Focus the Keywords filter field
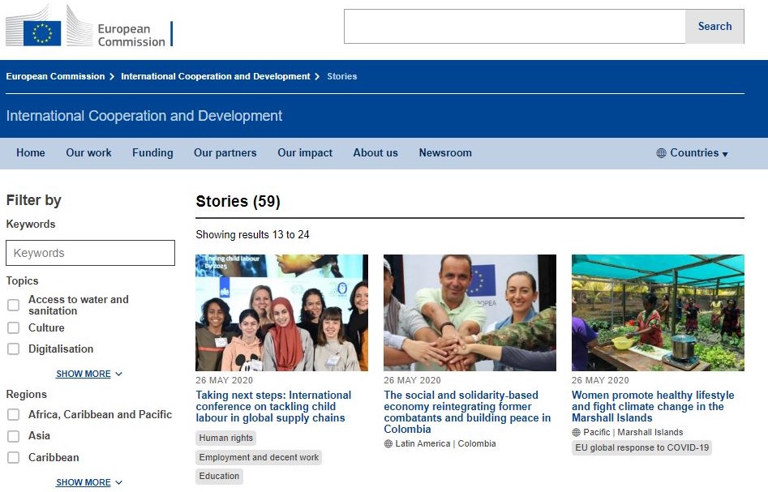Viewport: 768px width, 492px height. click(x=90, y=253)
